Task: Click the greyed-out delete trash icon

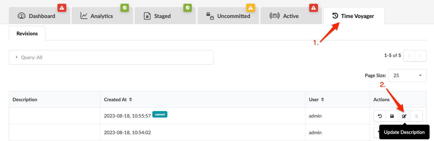Action: click(x=416, y=116)
